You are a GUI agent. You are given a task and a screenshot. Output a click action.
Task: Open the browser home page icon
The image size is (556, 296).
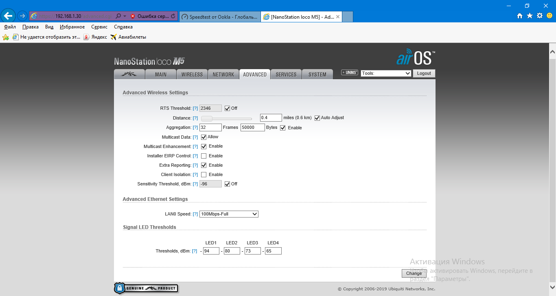coord(520,16)
